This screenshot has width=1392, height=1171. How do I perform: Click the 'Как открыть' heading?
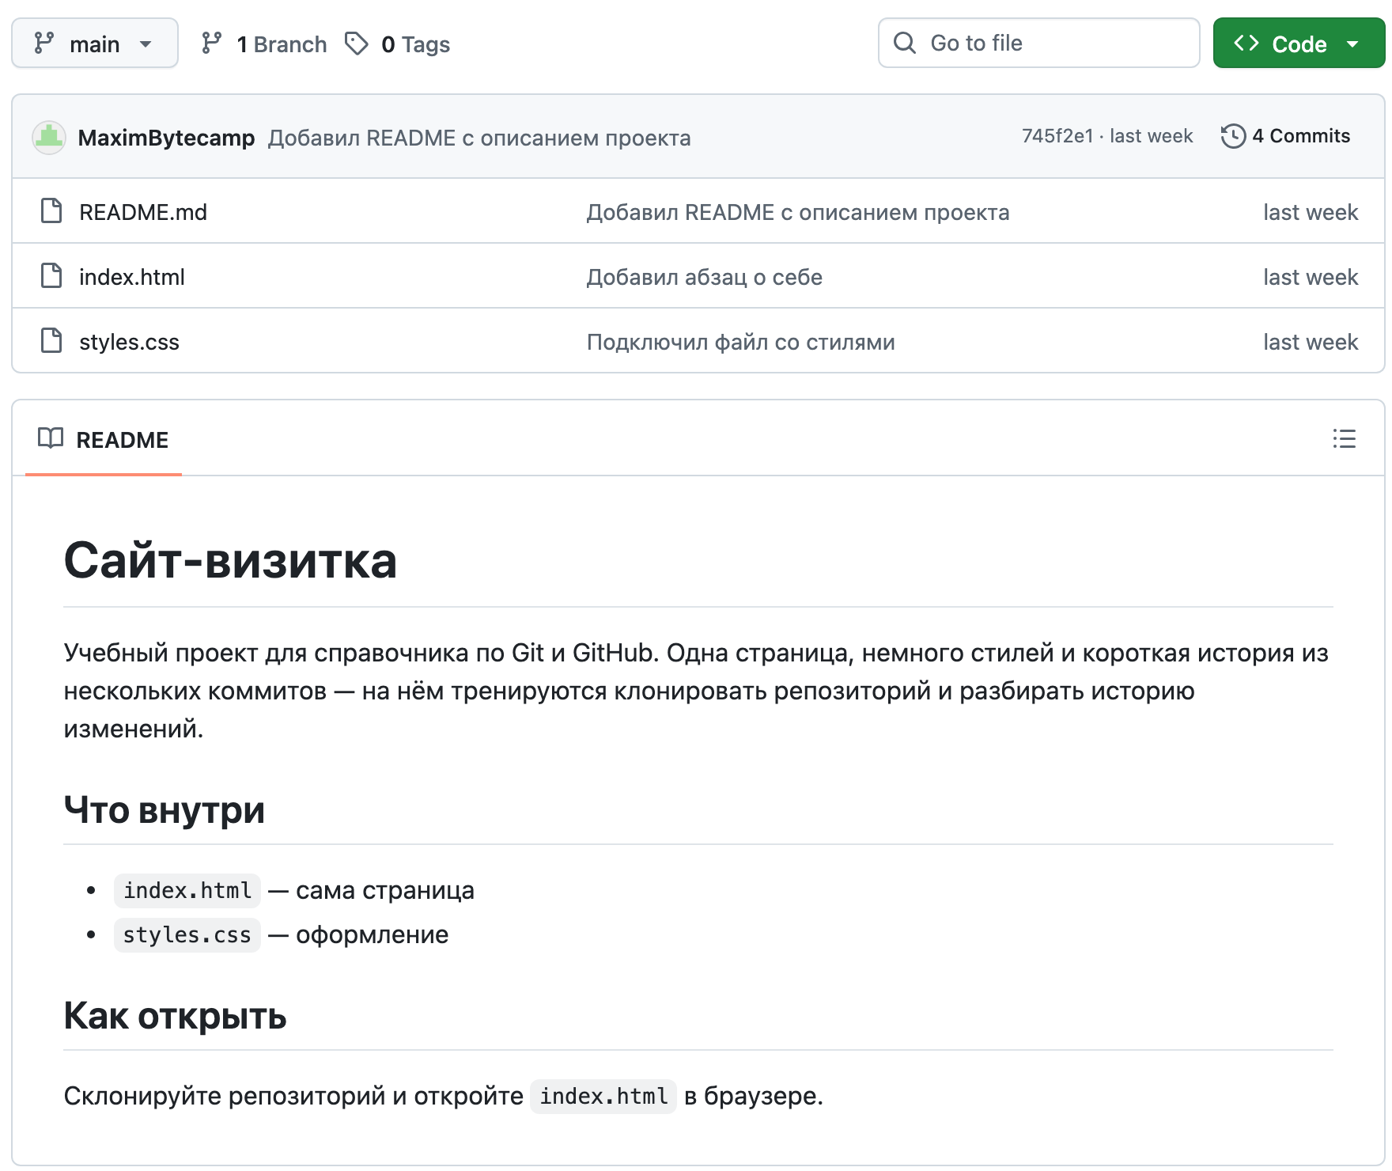(175, 1016)
